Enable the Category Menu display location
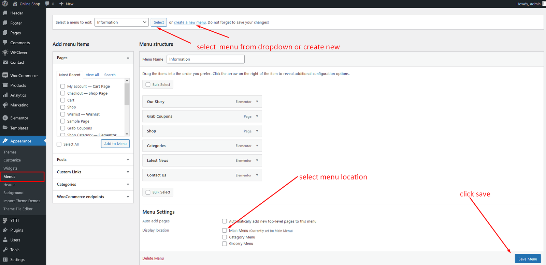This screenshot has width=546, height=265. tap(225, 237)
